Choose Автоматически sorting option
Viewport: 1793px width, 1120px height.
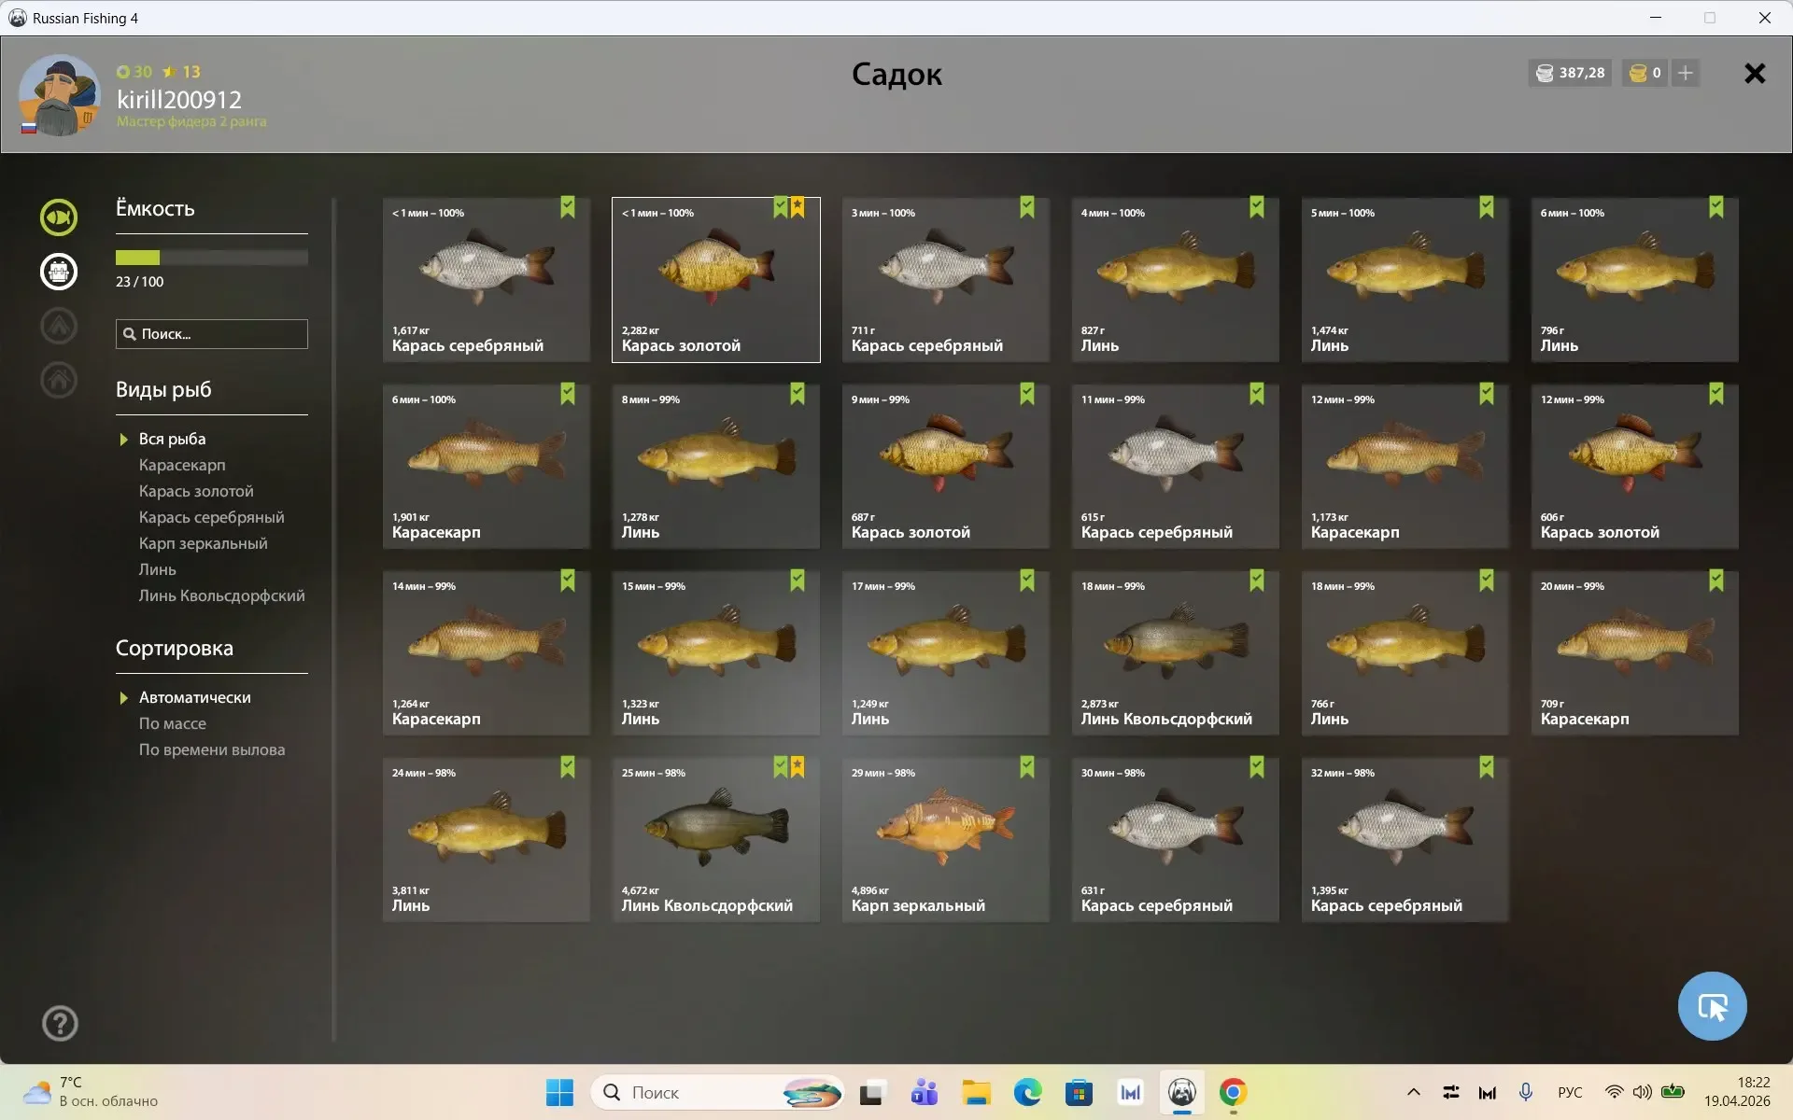(194, 697)
